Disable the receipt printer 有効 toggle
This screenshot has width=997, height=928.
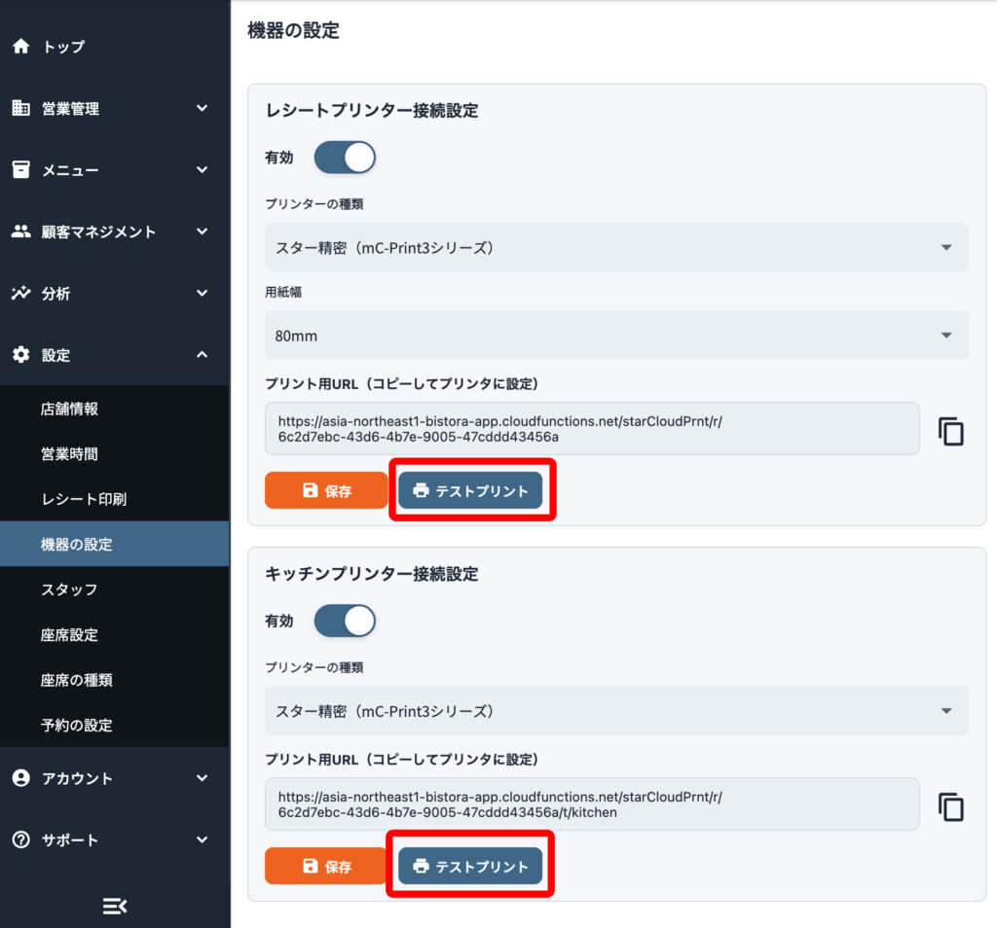345,158
